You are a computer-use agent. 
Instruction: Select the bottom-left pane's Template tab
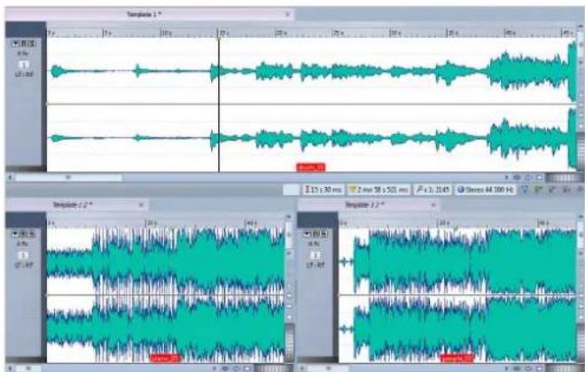click(x=76, y=205)
